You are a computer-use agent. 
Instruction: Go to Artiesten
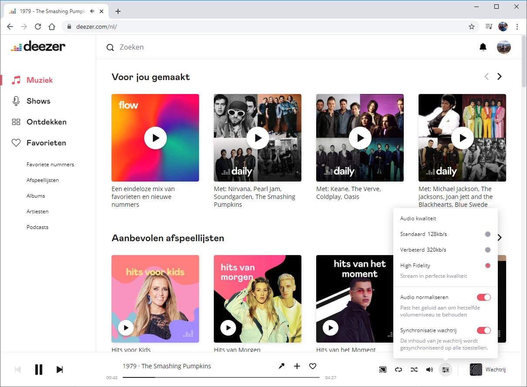pos(37,212)
